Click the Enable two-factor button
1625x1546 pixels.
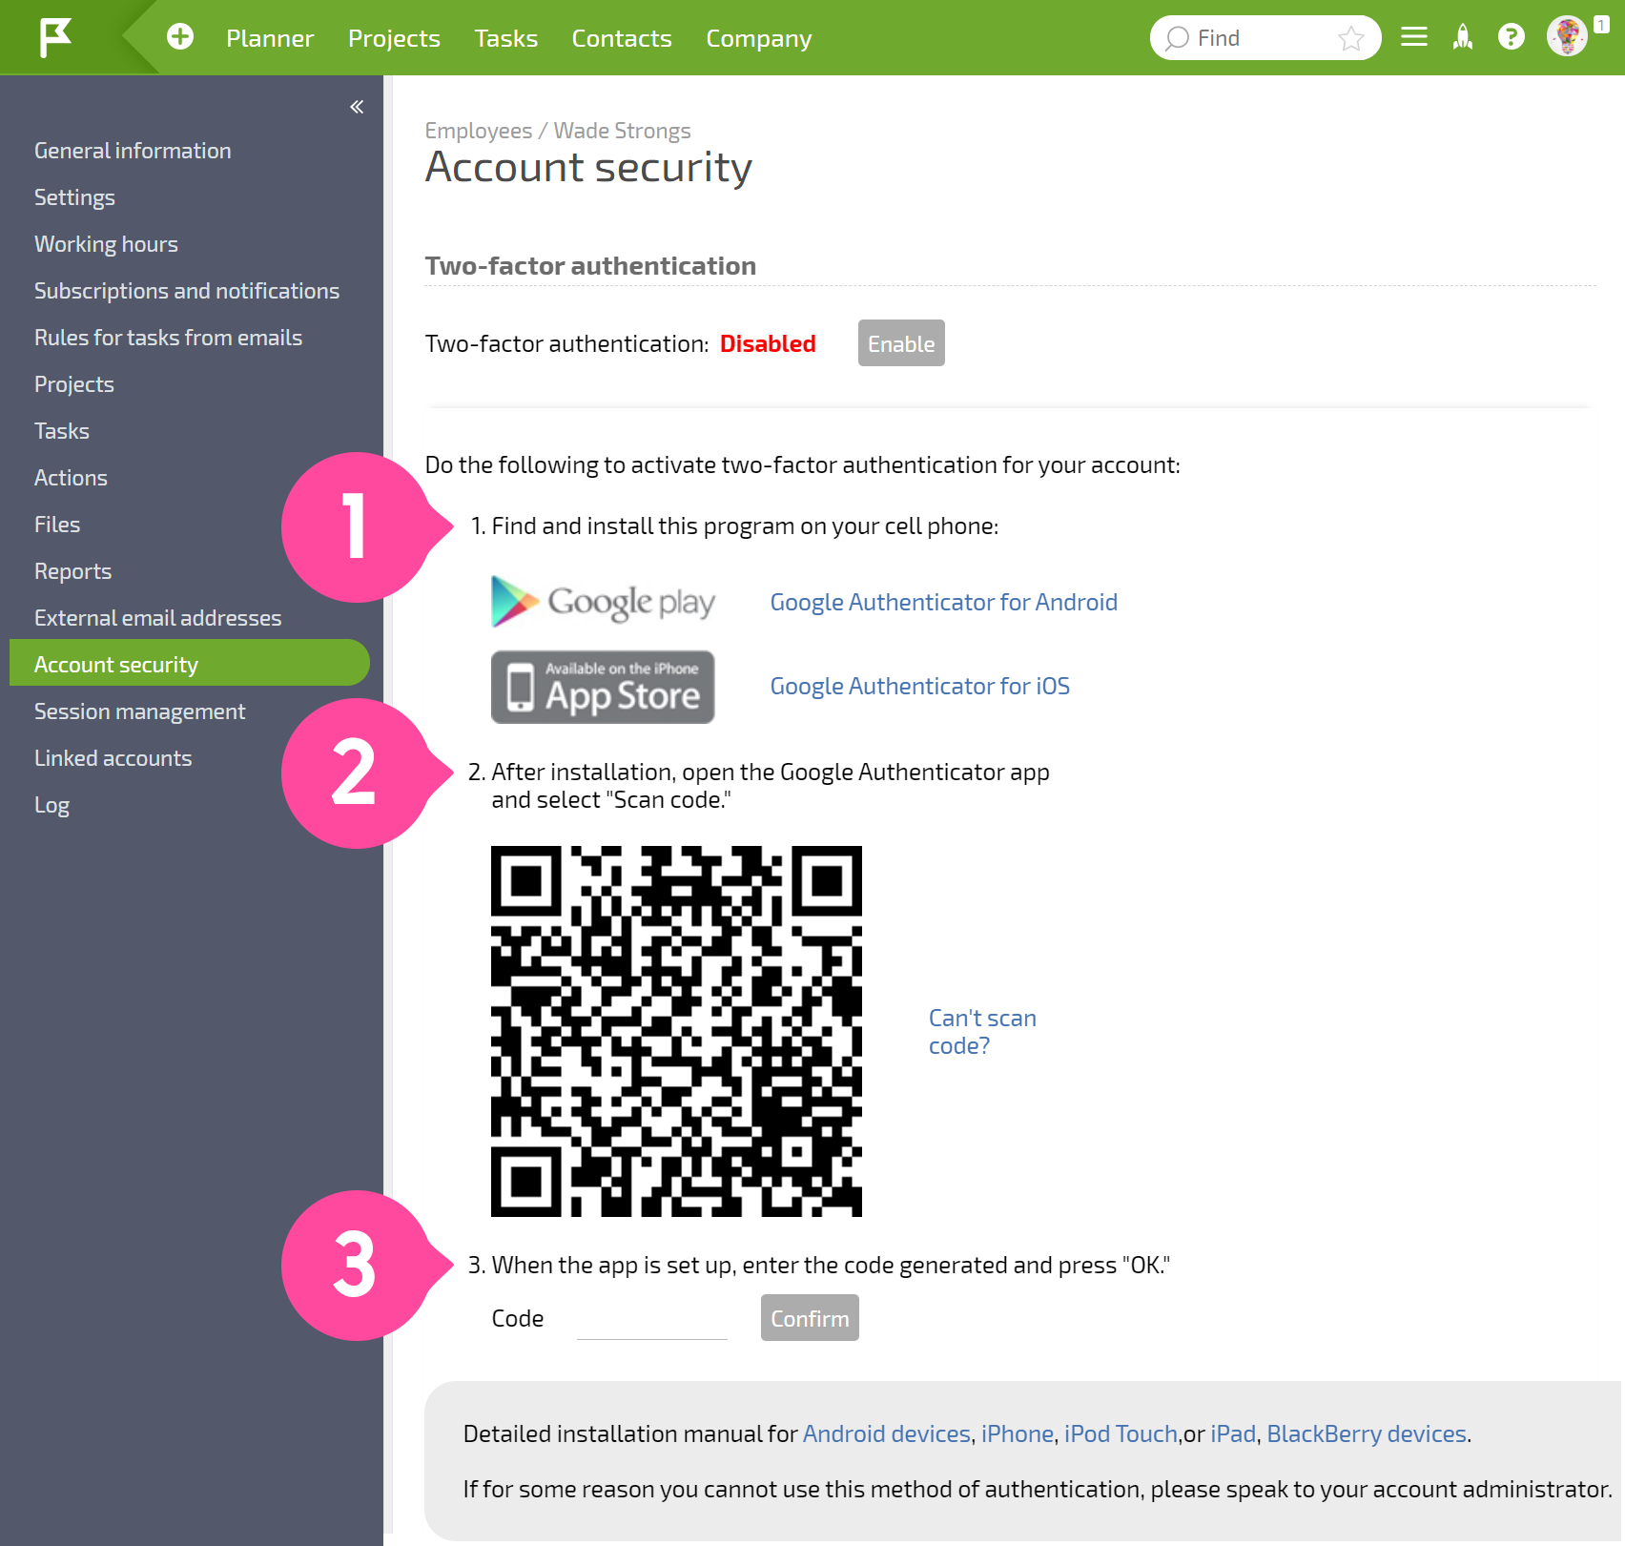(x=901, y=343)
